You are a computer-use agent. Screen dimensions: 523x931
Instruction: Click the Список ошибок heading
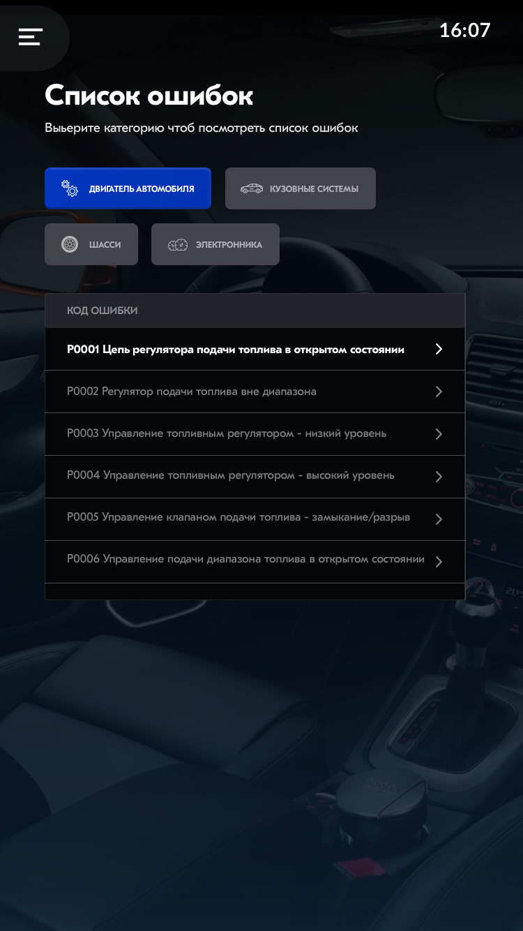[x=149, y=96]
